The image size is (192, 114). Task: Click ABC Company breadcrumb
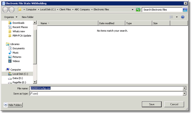(x=82, y=10)
